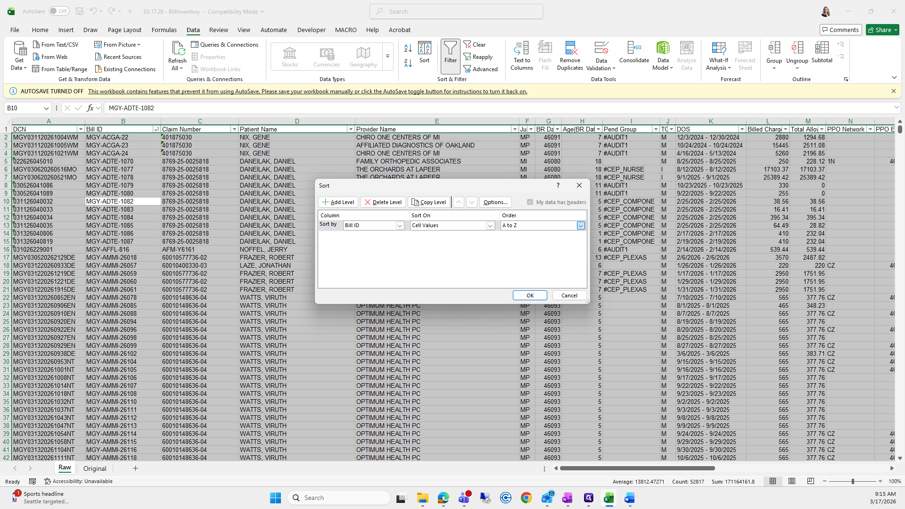Open Excel from the Windows taskbar
Screen dimensions: 905x509
[609, 498]
